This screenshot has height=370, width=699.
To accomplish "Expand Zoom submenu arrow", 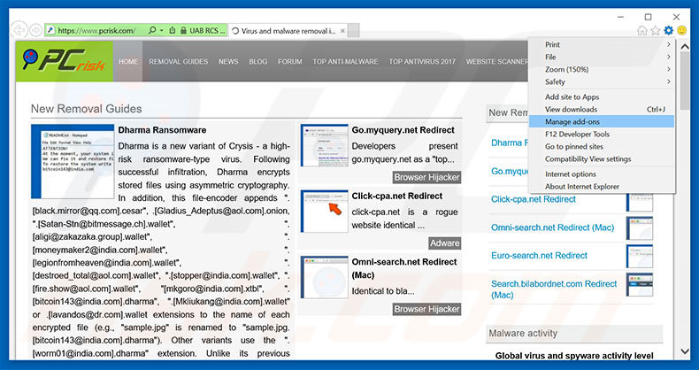I will click(669, 70).
